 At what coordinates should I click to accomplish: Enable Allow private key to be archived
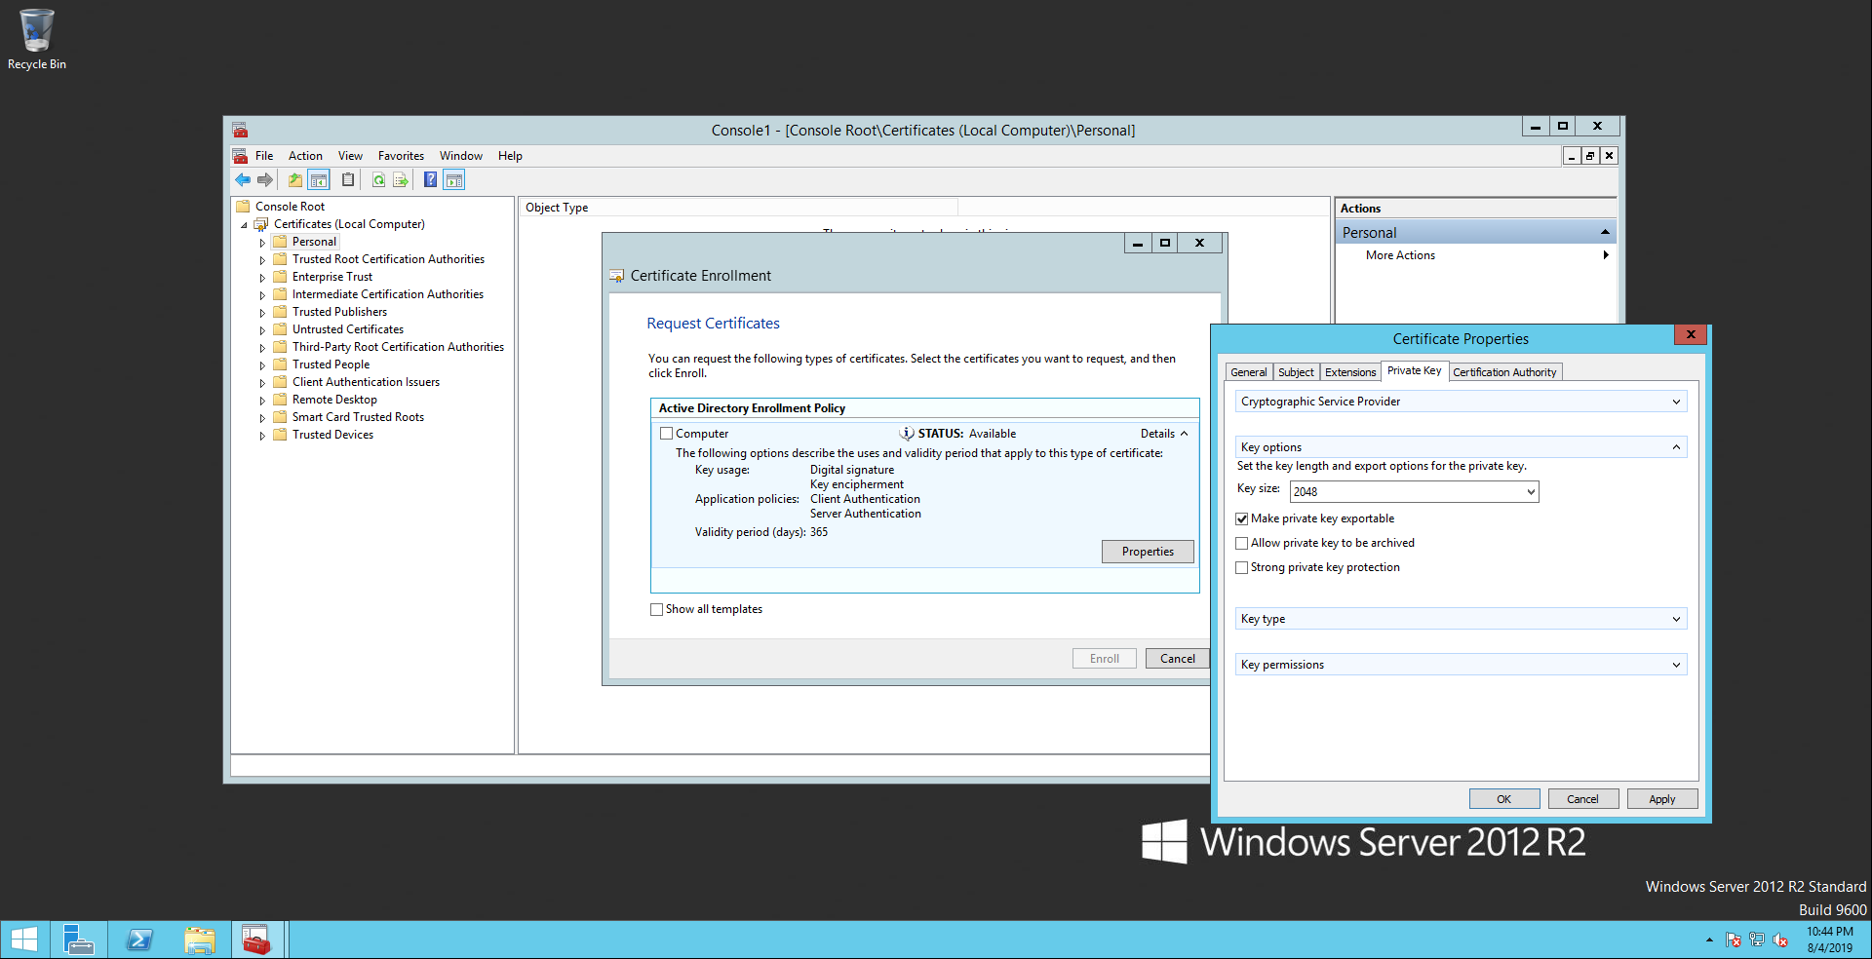[x=1242, y=544]
